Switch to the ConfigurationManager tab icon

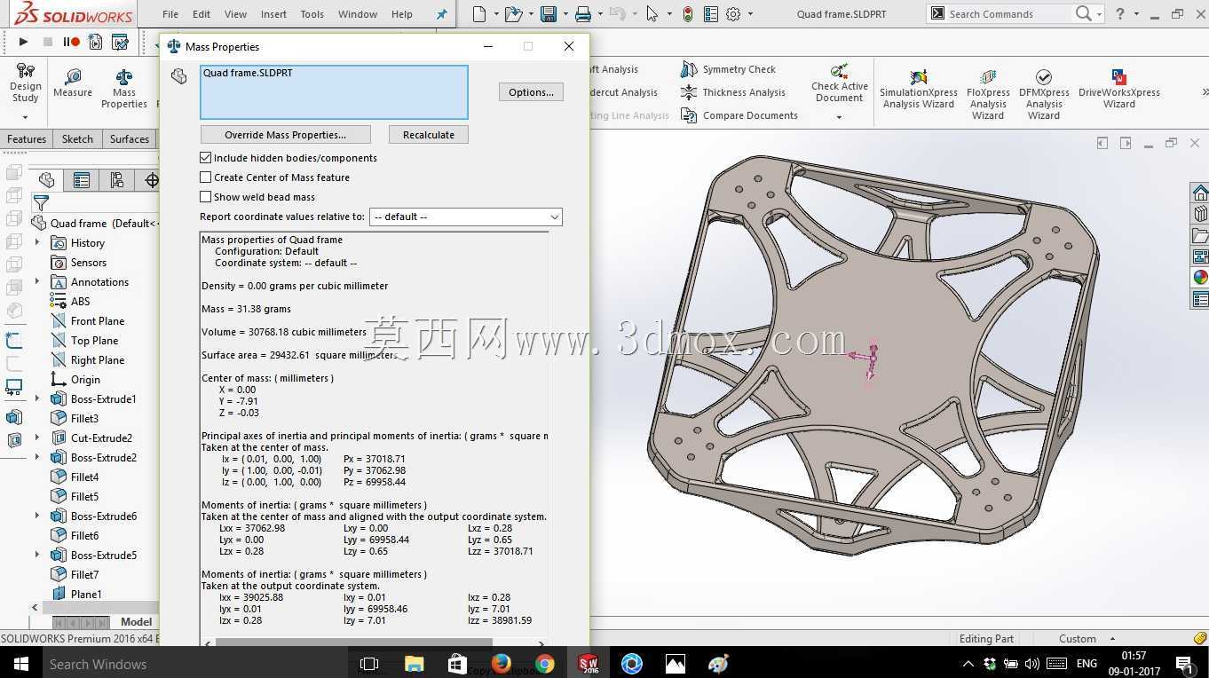tap(116, 180)
